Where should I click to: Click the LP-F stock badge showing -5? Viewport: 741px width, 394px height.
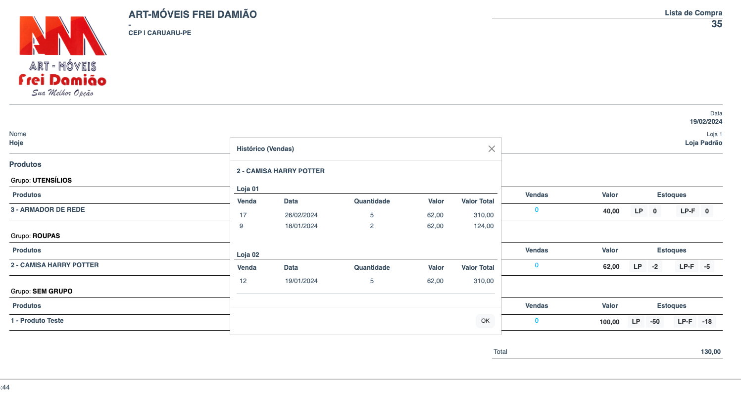click(x=695, y=267)
